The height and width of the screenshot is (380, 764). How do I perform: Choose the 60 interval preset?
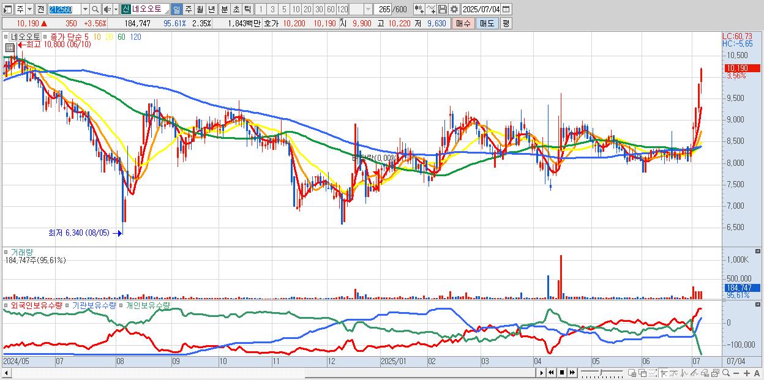point(331,9)
